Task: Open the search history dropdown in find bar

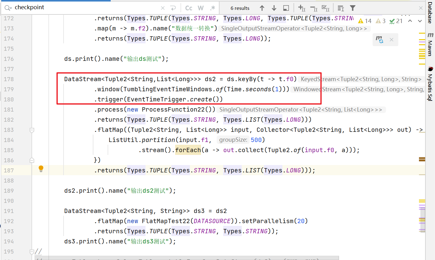Action: tap(8, 8)
